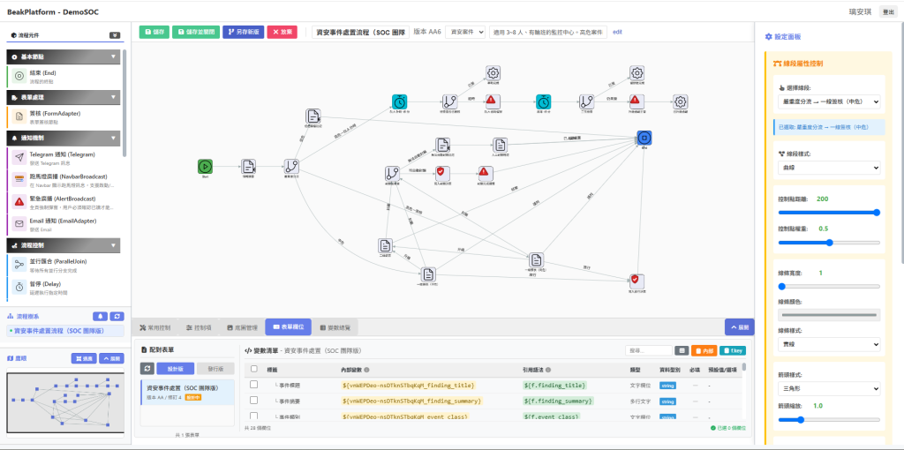Click the 另存新版 button
This screenshot has width=904, height=450.
point(244,33)
